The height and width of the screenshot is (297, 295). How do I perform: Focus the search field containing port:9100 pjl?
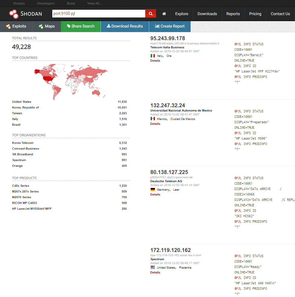click(x=99, y=14)
